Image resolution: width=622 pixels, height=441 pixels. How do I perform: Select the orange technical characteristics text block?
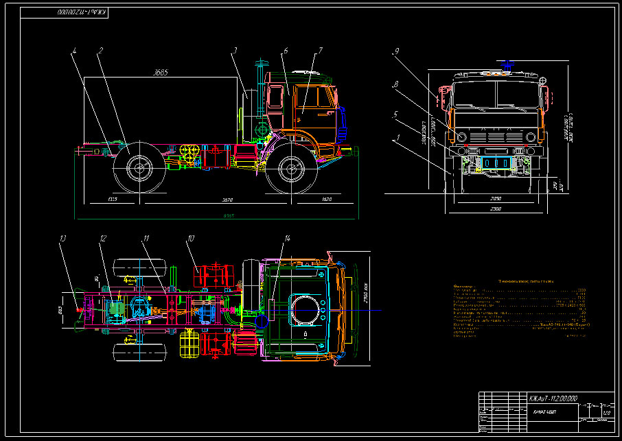[x=520, y=309]
